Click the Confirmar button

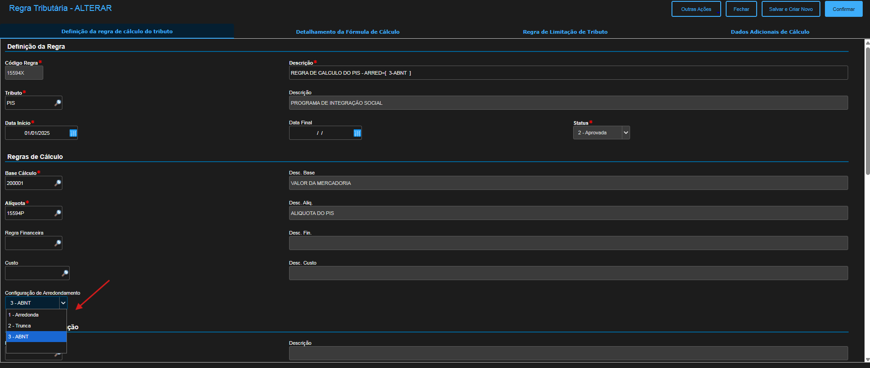click(x=844, y=9)
